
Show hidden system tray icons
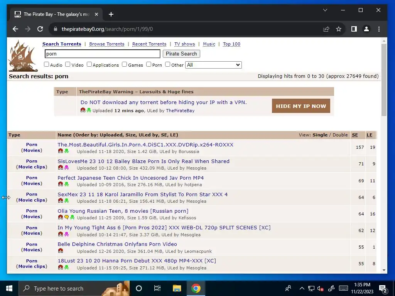tap(302, 288)
